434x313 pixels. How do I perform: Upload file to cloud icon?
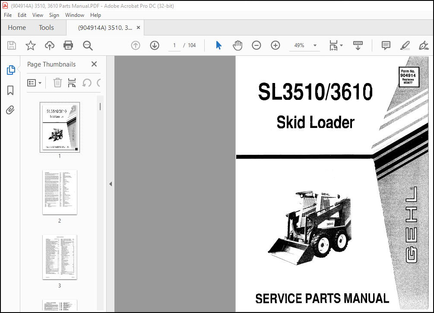50,45
